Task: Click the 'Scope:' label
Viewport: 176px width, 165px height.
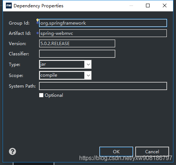Action: [16, 76]
